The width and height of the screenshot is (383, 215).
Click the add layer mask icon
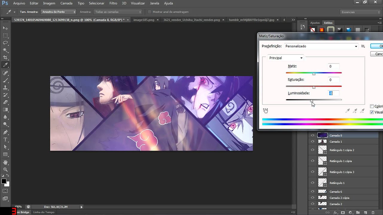tap(343, 213)
